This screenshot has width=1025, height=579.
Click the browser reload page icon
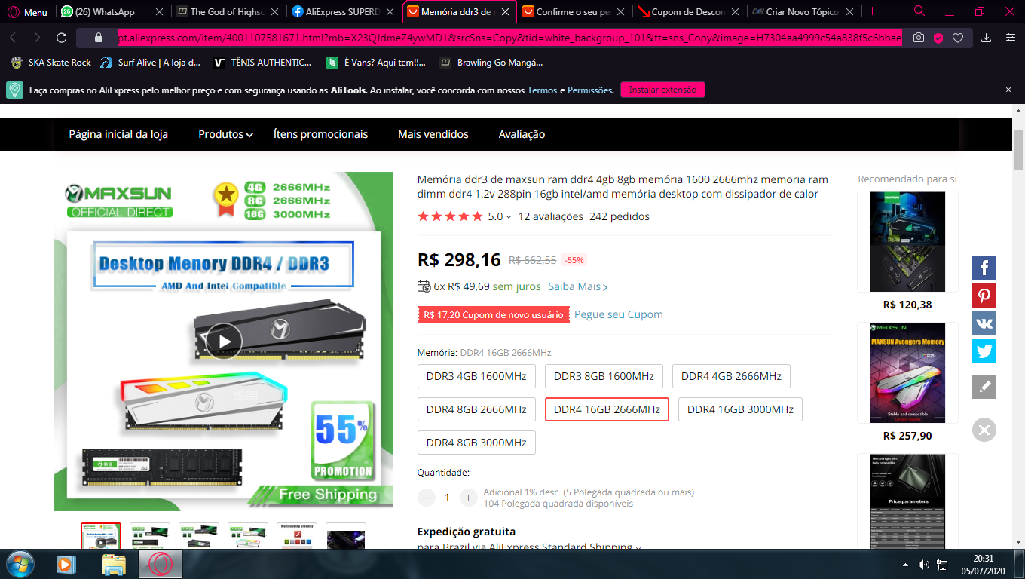(x=61, y=37)
